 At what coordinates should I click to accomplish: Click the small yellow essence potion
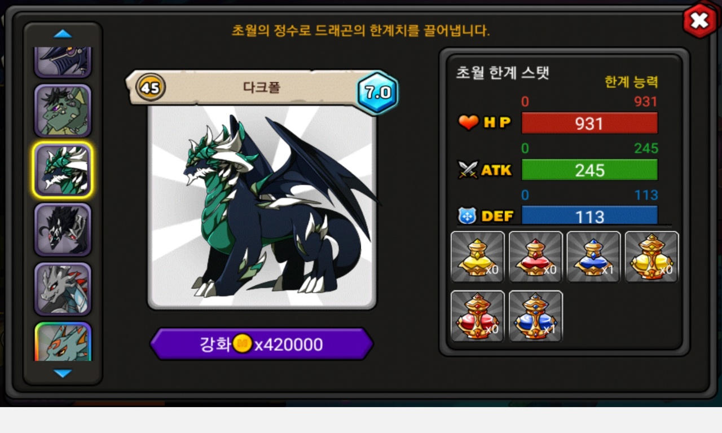(478, 257)
